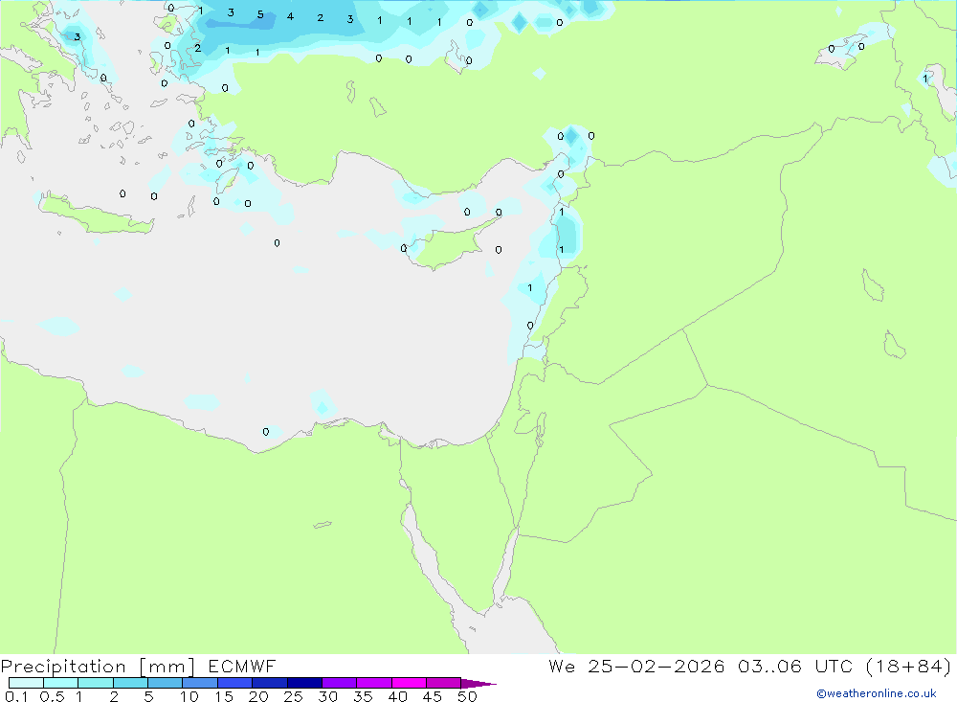Screen dimensions: 957x702
Task: Pick the 10 to 15 mm blue swatch
Action: pyautogui.click(x=200, y=683)
